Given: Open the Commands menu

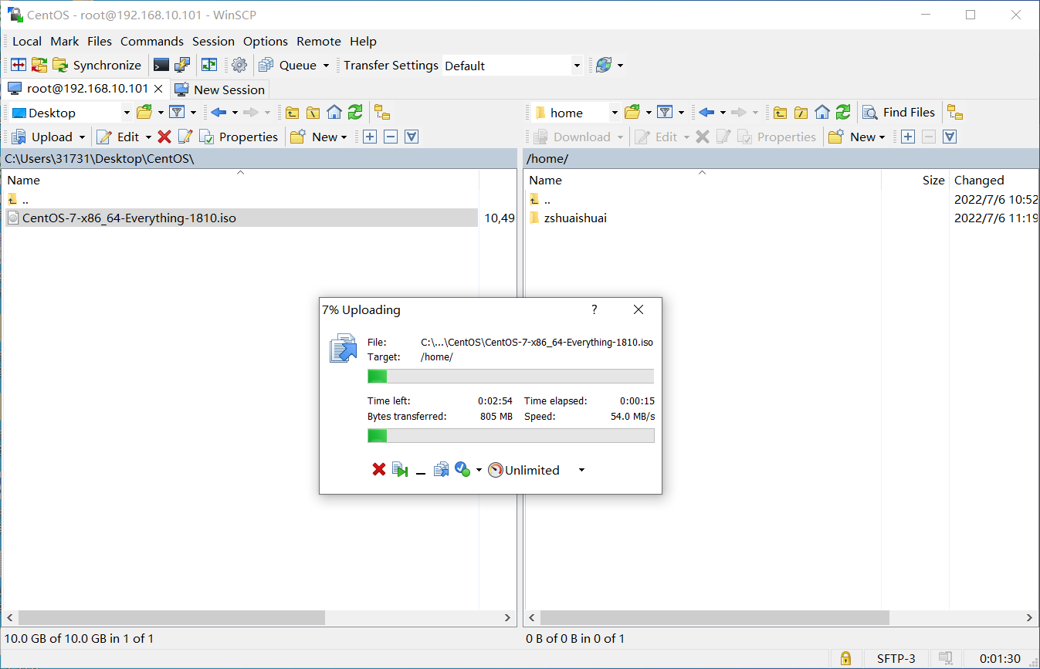Looking at the screenshot, I should [152, 41].
